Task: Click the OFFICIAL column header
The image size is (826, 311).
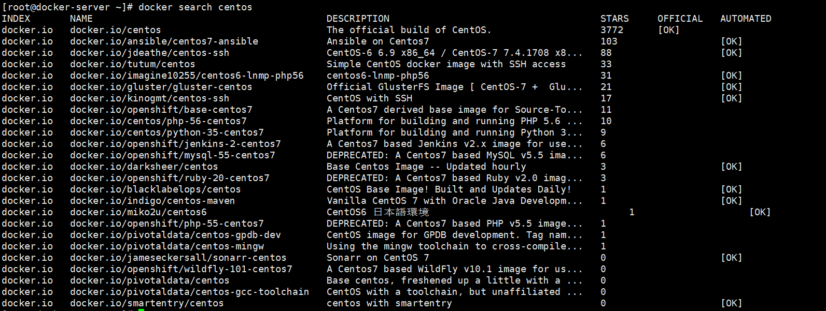Action: (x=680, y=19)
